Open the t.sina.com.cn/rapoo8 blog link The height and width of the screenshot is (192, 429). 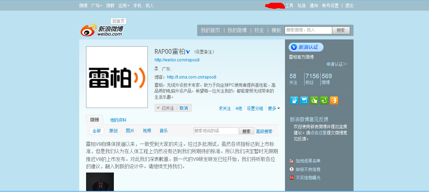click(192, 77)
